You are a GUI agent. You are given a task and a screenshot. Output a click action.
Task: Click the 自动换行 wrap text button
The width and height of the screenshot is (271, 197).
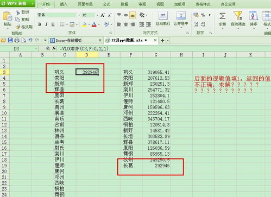pos(163,18)
